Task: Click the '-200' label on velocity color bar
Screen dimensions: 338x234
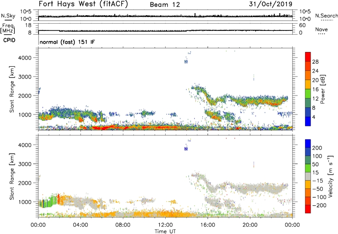Action: 319,205
